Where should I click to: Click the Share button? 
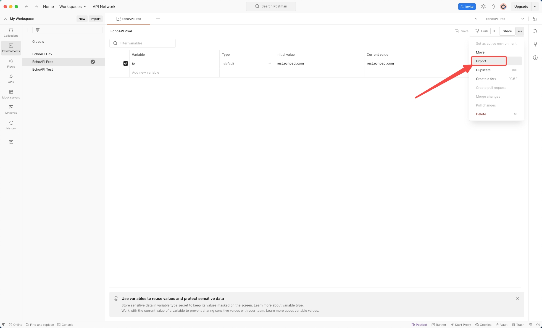pos(507,31)
